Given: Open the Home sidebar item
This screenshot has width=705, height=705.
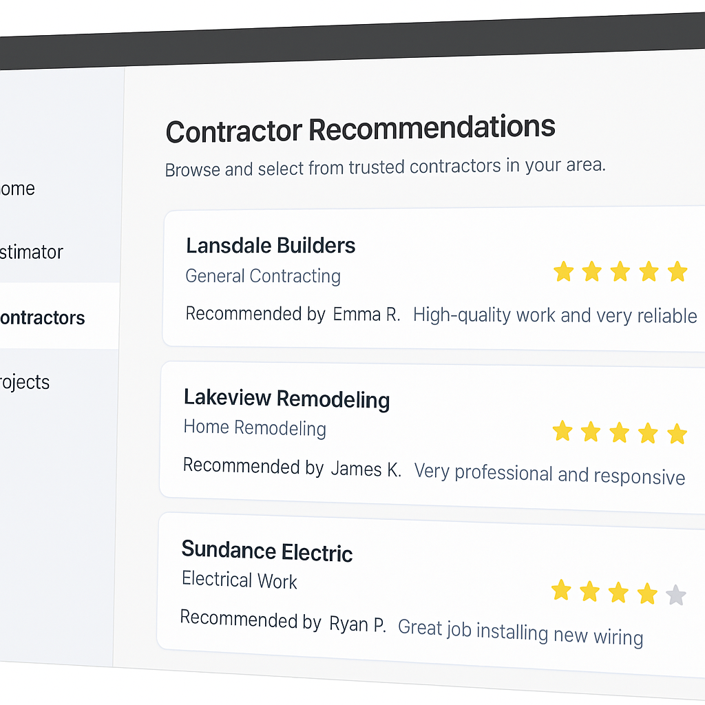Looking at the screenshot, I should pyautogui.click(x=17, y=189).
